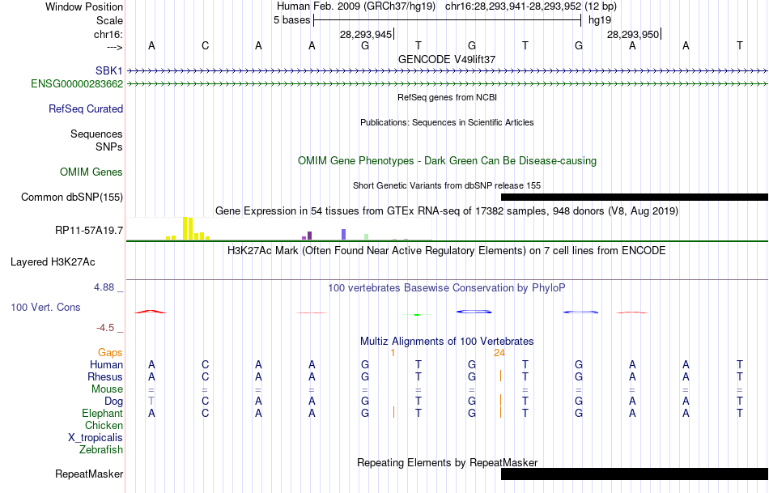Click the Elephant species alignment label

click(103, 413)
